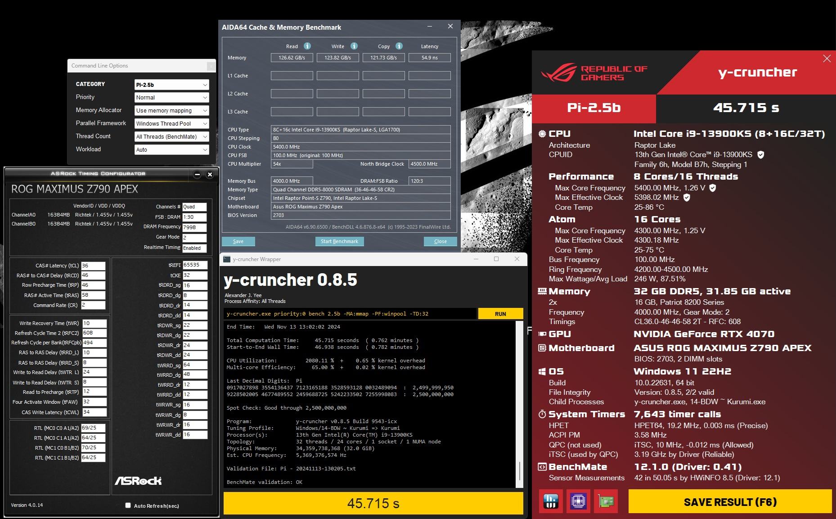The height and width of the screenshot is (519, 836).
Task: Close the ASRock Timing Configurator window
Action: [x=210, y=174]
